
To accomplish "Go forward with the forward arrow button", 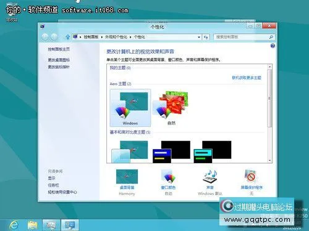I will coord(54,37).
